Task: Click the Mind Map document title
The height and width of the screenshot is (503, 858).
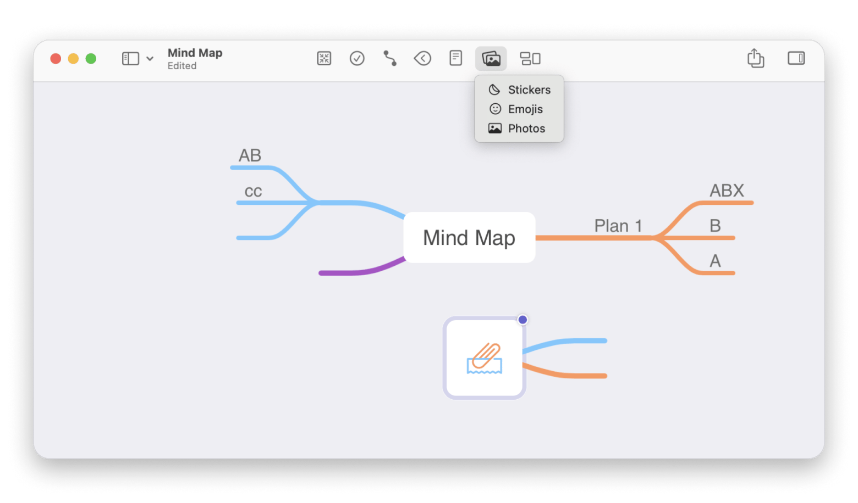Action: [x=195, y=53]
